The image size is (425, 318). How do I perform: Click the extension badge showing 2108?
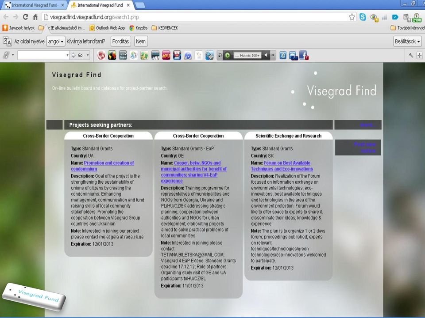[417, 18]
